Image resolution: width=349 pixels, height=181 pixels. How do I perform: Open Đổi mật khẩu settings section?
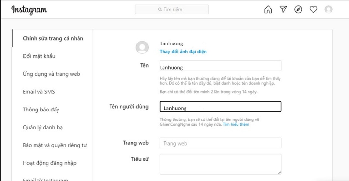(x=39, y=56)
